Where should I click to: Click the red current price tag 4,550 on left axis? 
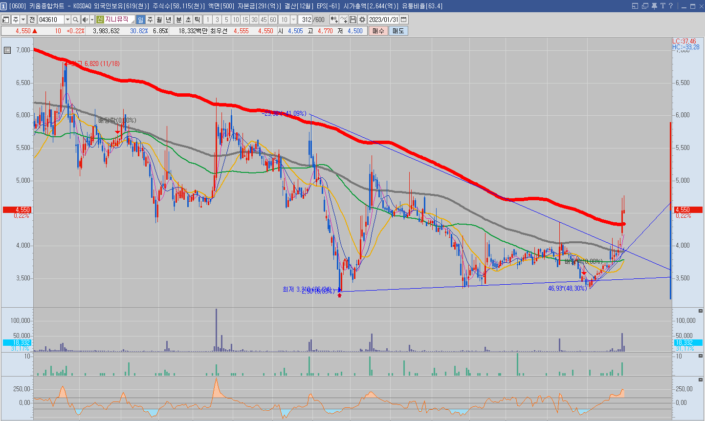pos(17,210)
